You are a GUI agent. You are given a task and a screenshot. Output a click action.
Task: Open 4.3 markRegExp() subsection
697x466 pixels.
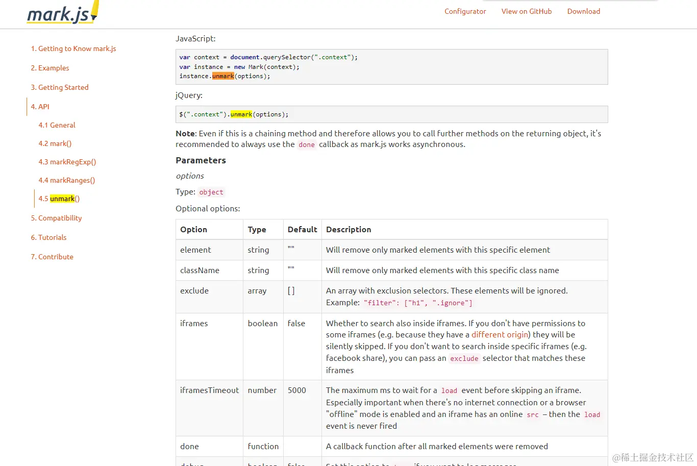click(67, 162)
